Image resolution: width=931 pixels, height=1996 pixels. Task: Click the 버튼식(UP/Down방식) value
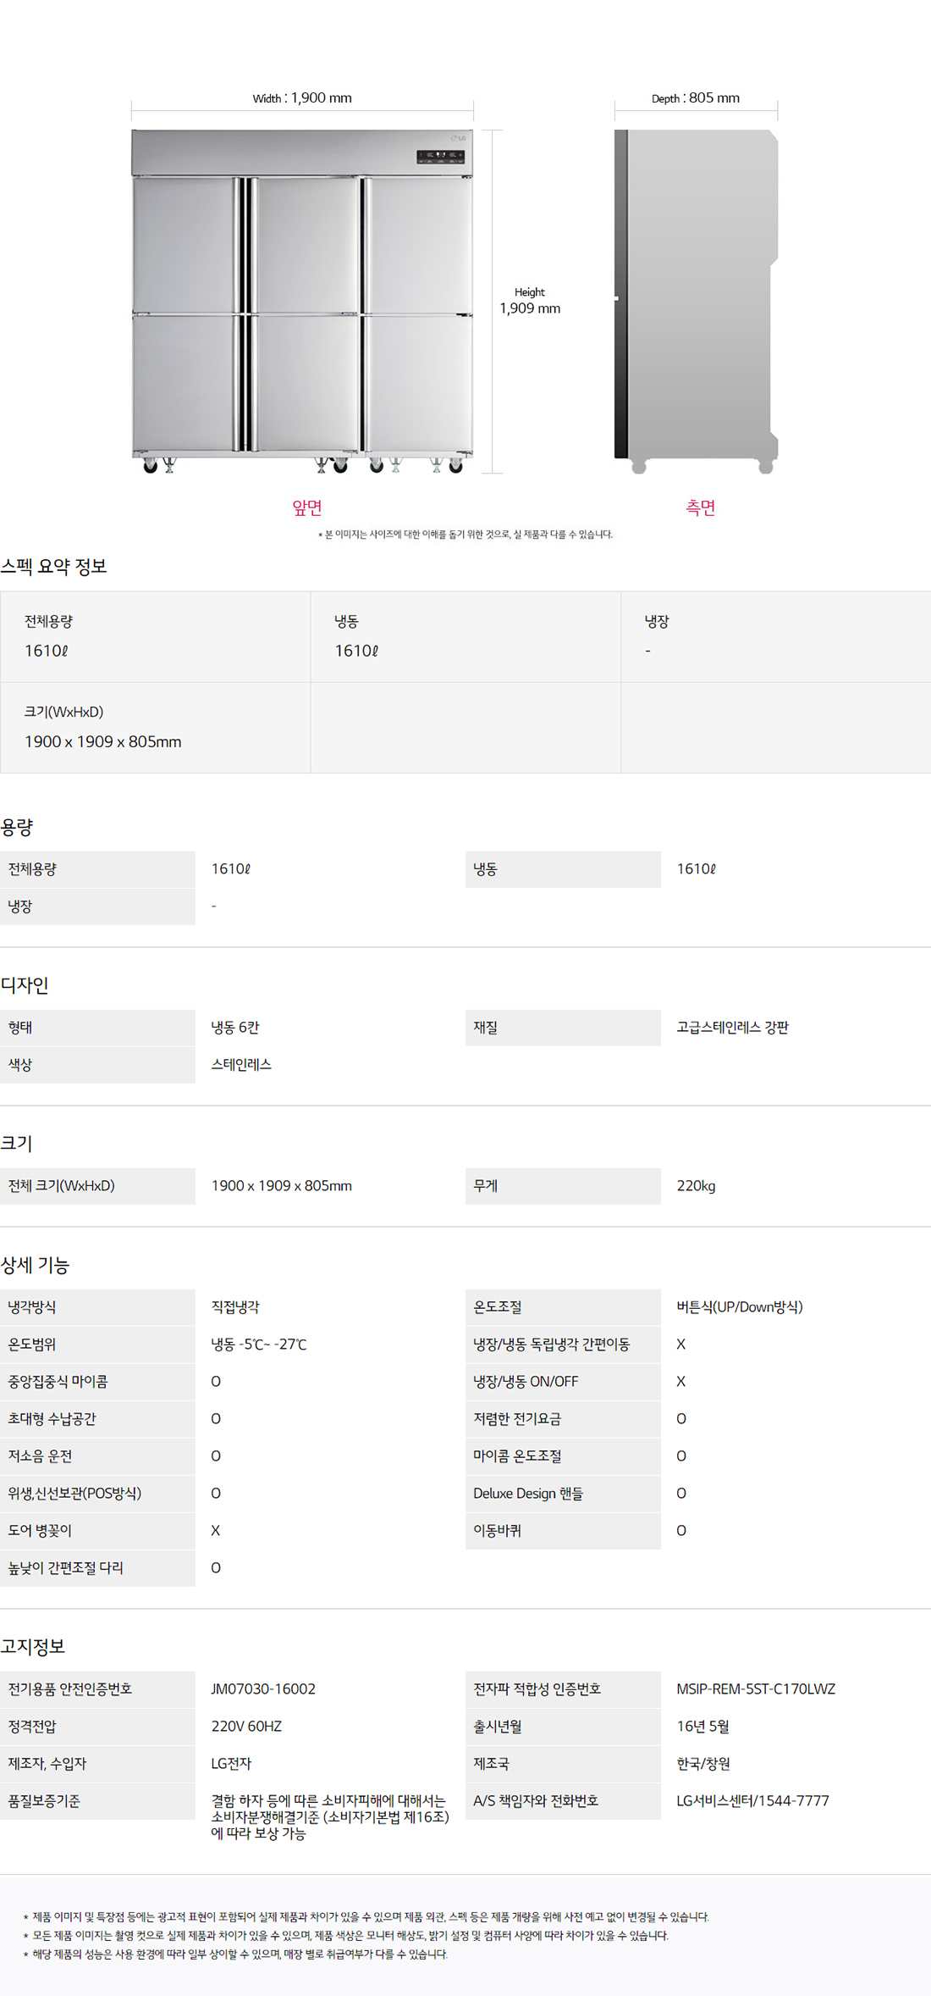coord(739,1307)
